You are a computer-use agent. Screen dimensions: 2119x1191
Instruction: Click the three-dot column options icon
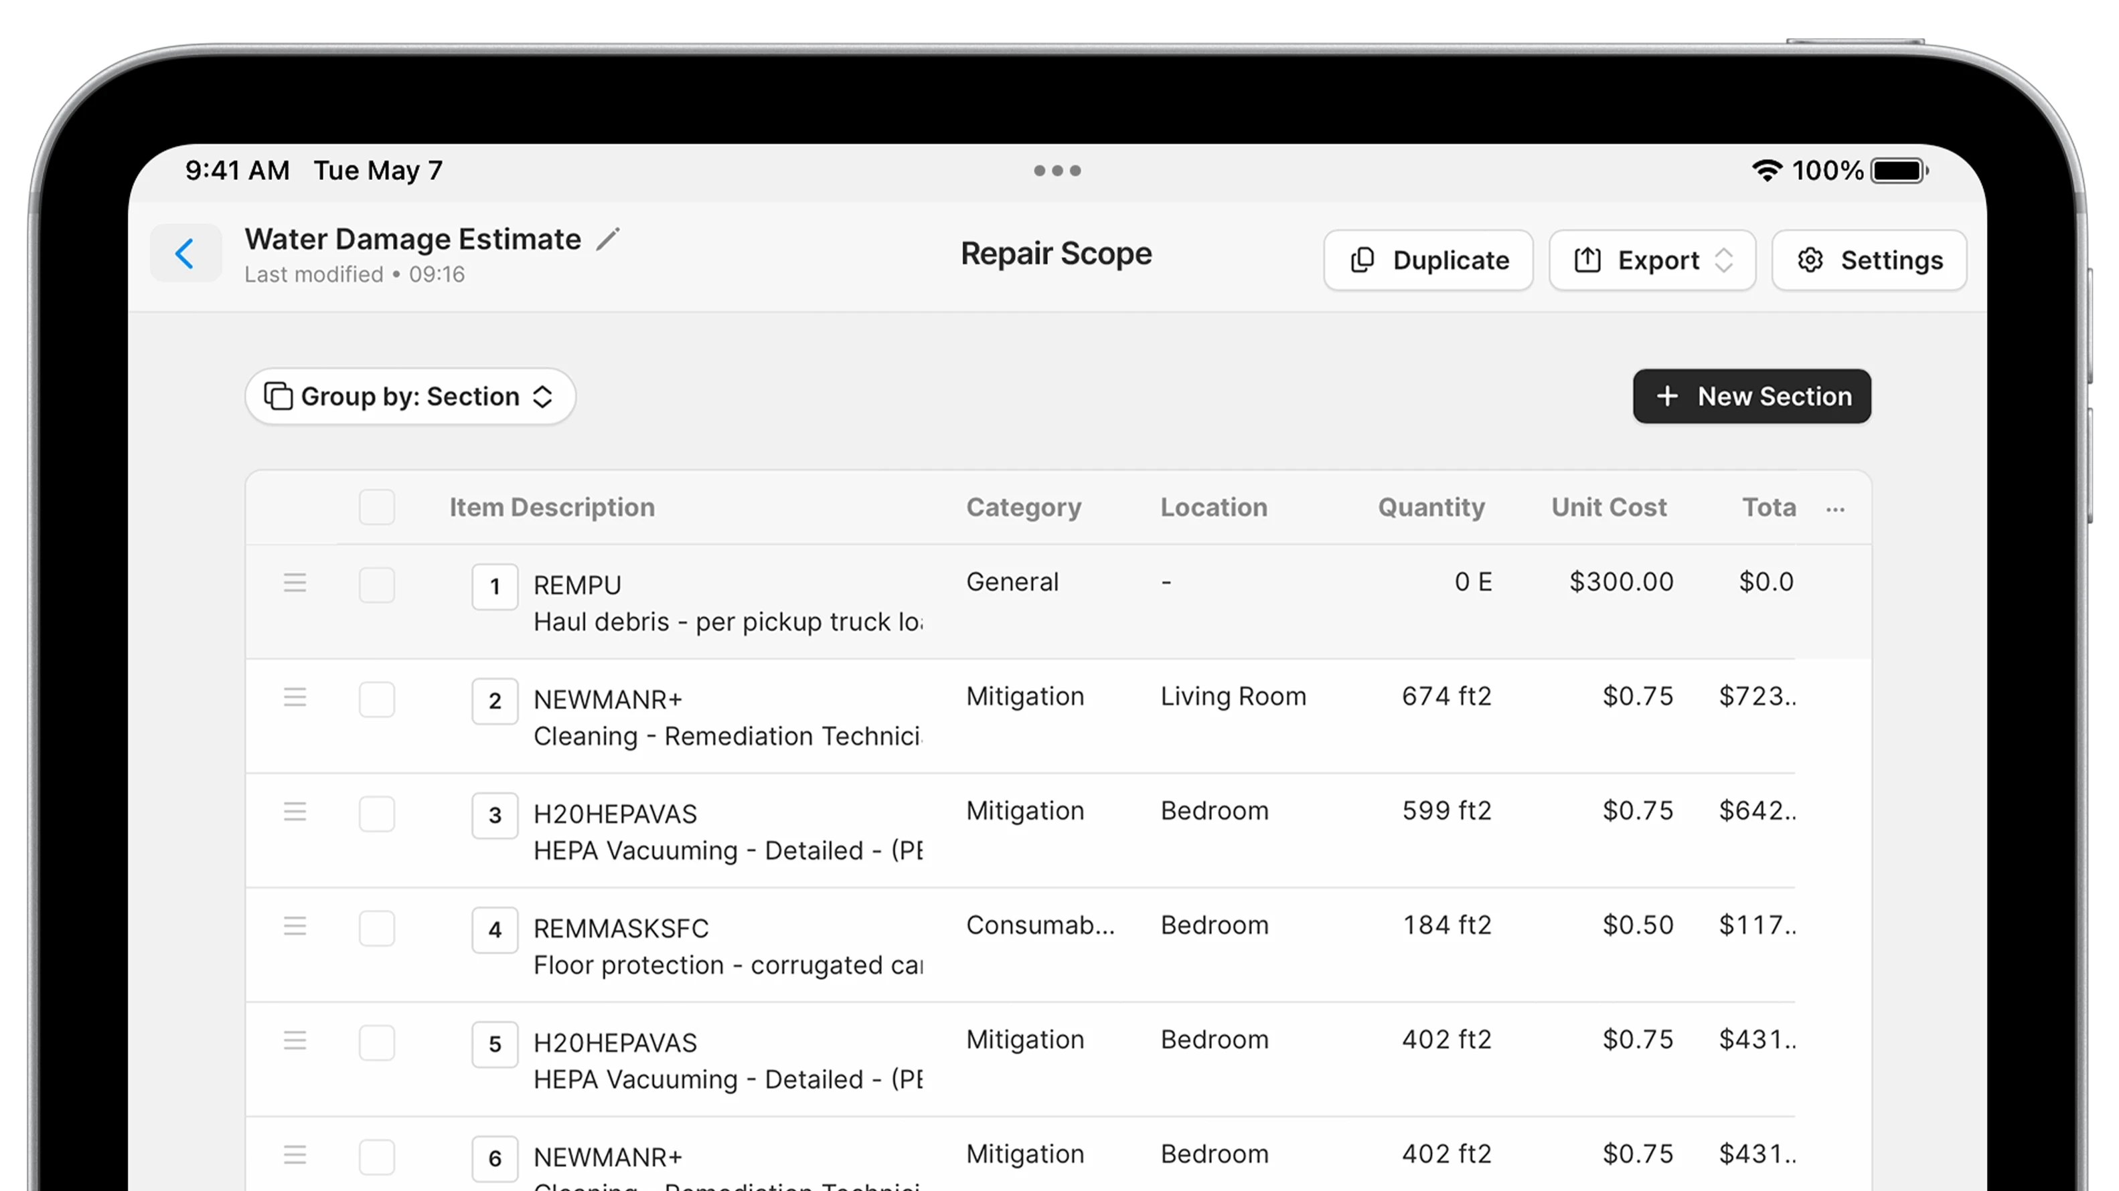click(x=1834, y=510)
